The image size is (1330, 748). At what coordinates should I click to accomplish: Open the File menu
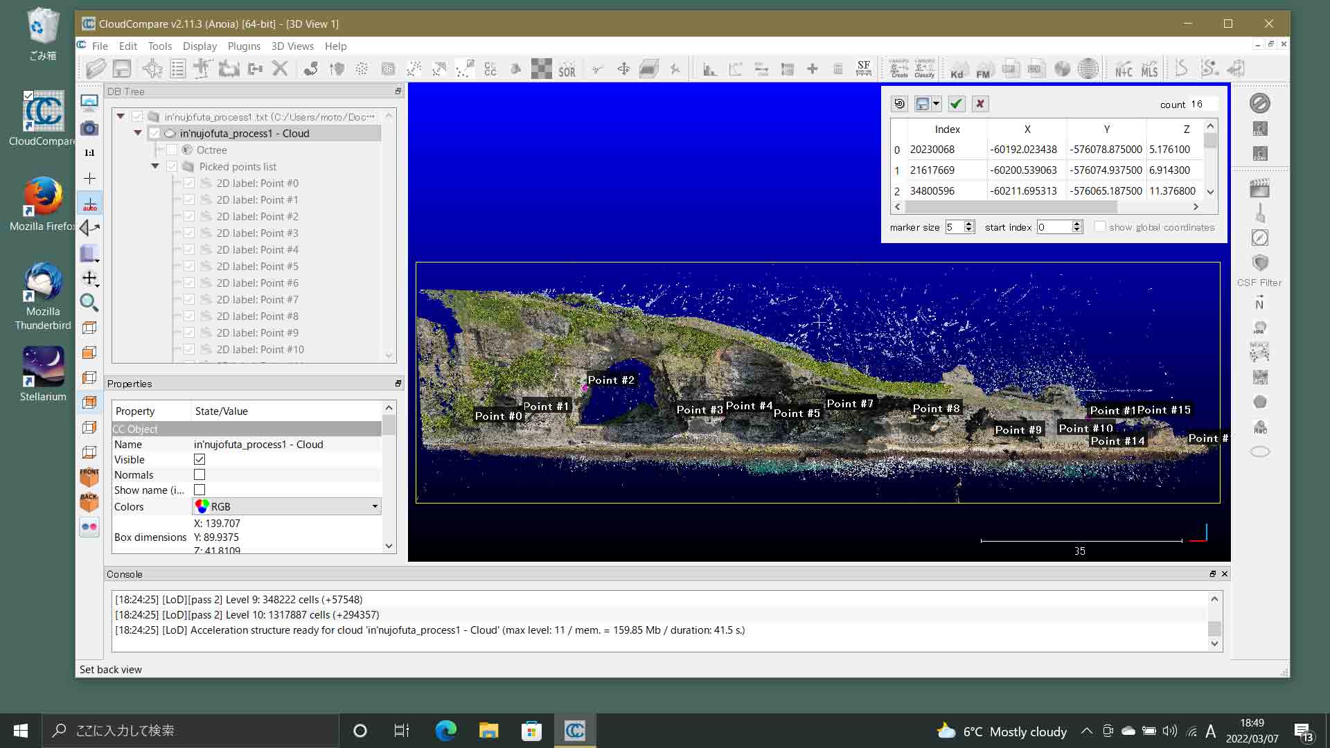pyautogui.click(x=100, y=46)
